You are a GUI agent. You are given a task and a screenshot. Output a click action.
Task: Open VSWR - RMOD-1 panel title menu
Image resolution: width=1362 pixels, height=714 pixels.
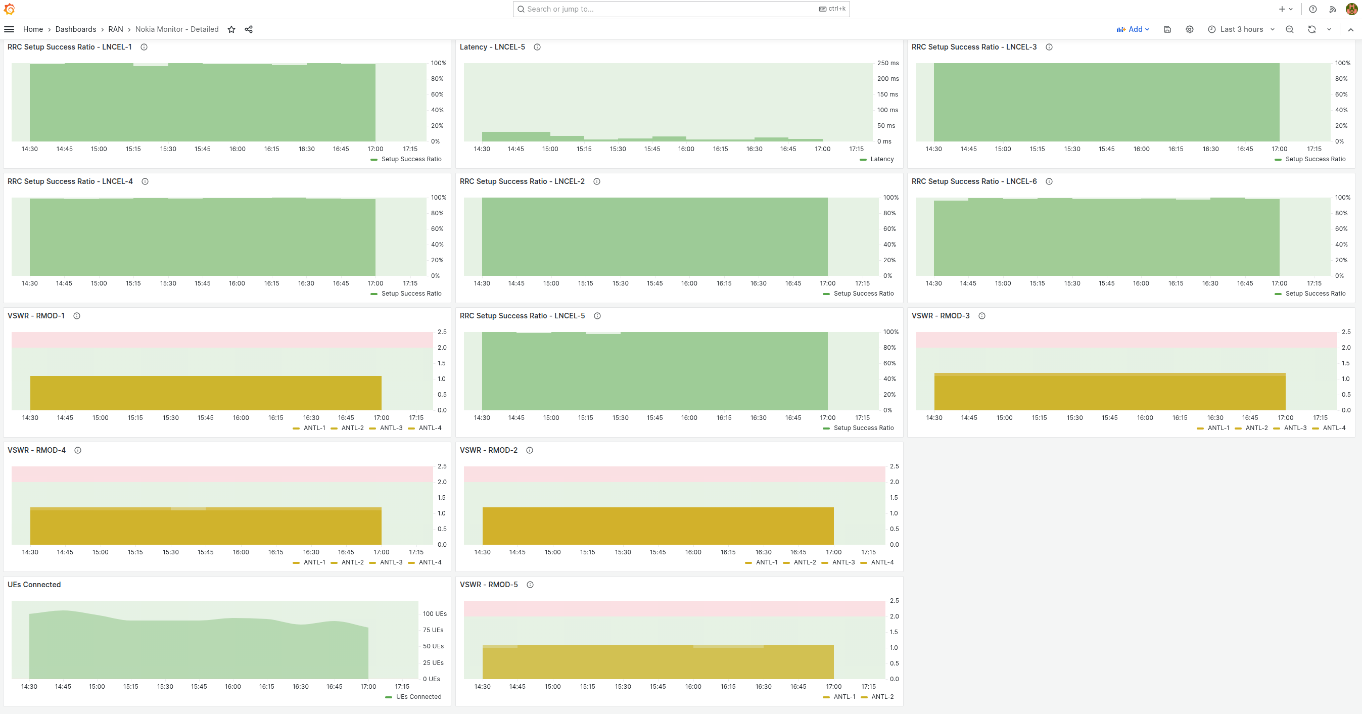[x=36, y=315]
